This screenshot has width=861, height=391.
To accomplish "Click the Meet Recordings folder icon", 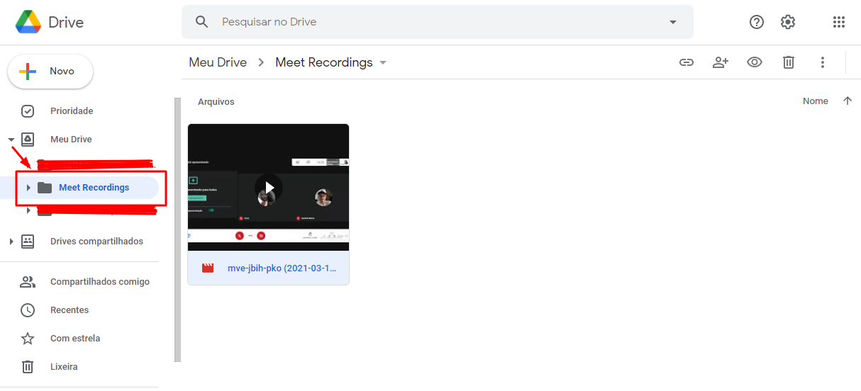I will click(45, 188).
